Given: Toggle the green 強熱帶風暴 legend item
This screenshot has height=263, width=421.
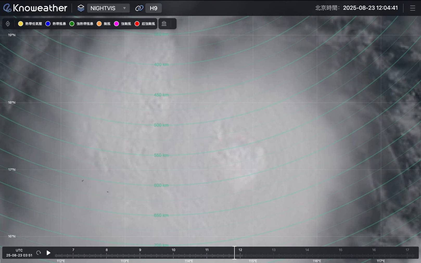Looking at the screenshot, I should (x=81, y=24).
